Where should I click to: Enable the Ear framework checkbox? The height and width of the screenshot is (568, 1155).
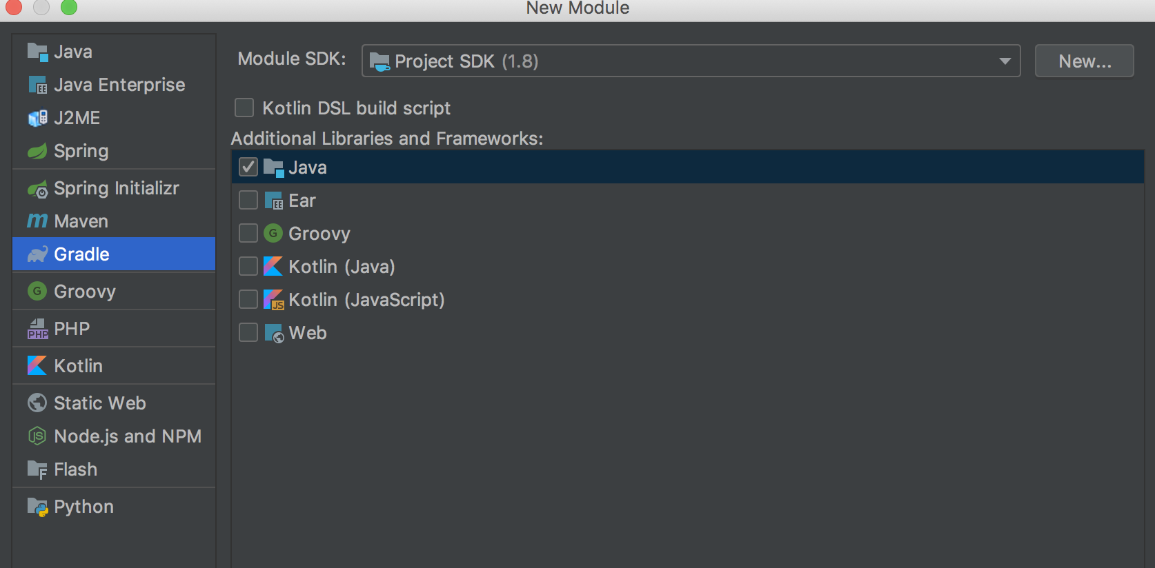pyautogui.click(x=248, y=200)
